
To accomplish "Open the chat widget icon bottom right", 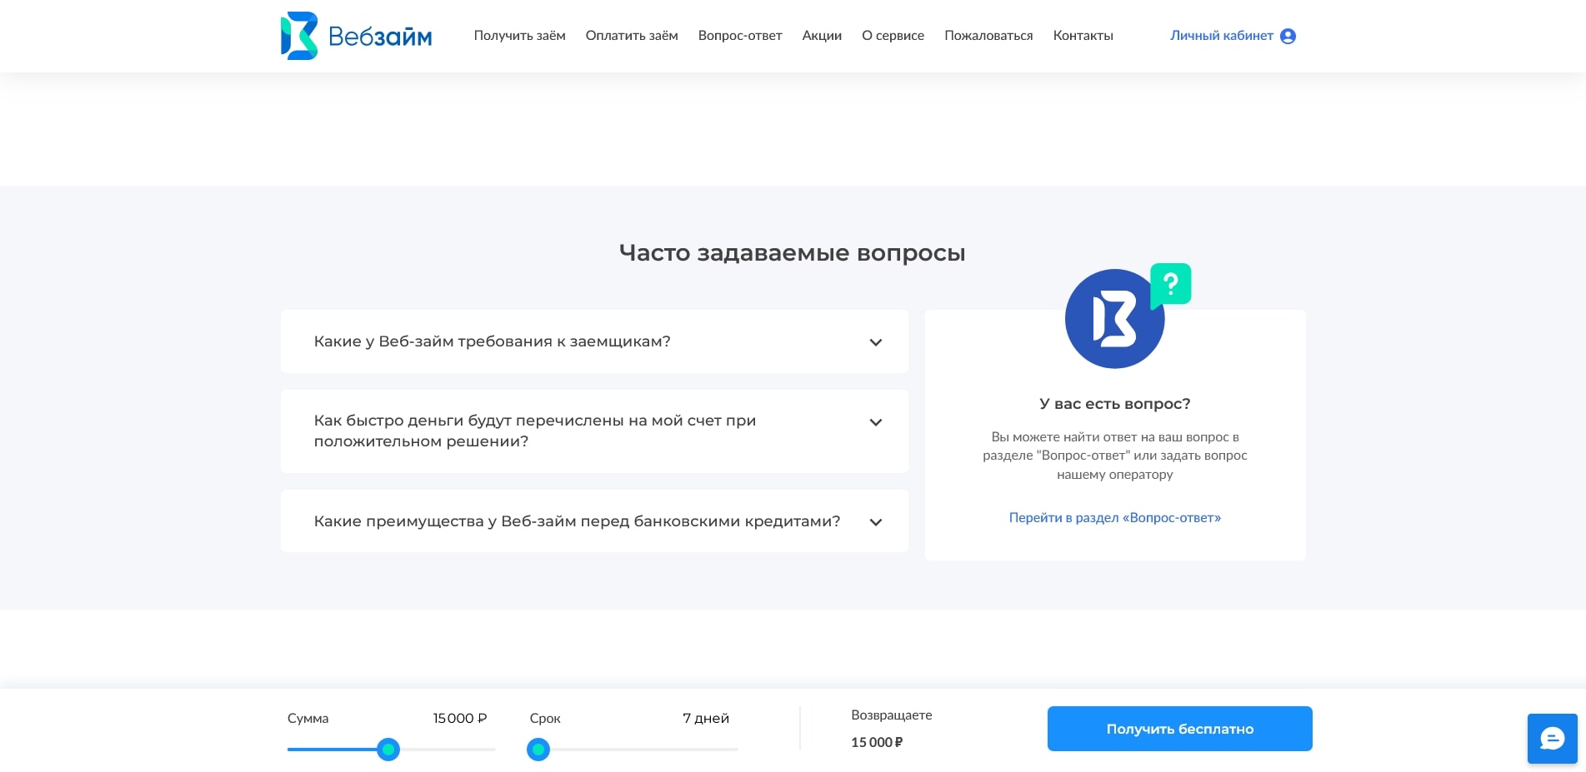I will point(1551,739).
